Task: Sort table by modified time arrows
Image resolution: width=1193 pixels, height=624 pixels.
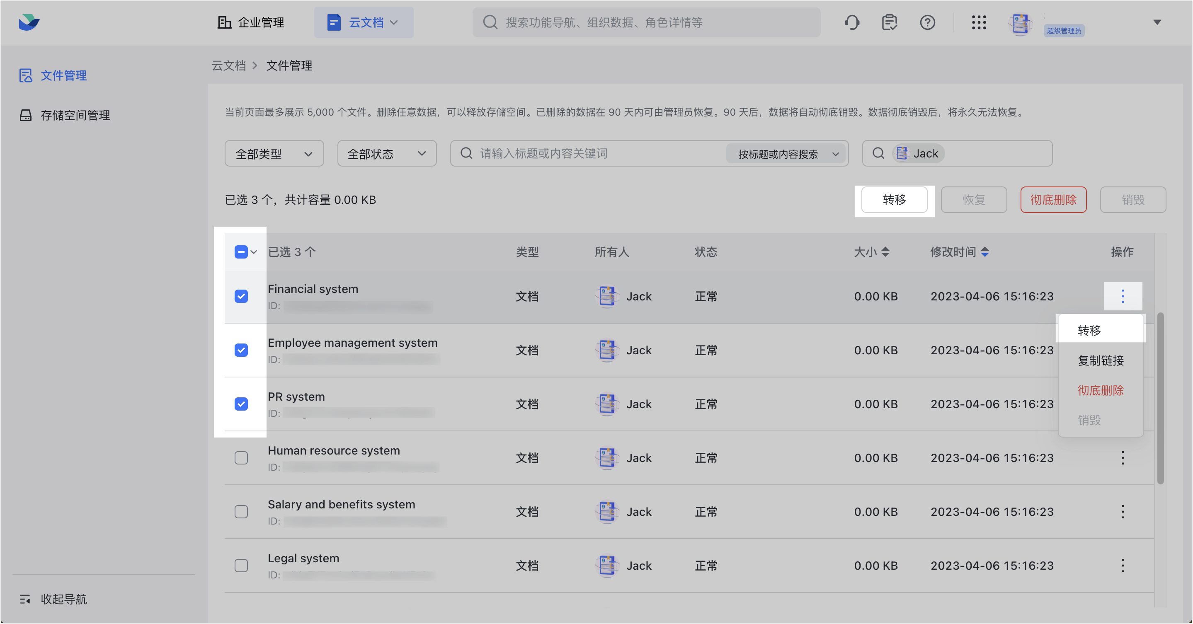Action: coord(984,252)
